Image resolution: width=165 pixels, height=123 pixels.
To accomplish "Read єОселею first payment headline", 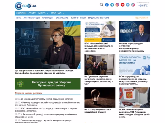I will point(99,47).
